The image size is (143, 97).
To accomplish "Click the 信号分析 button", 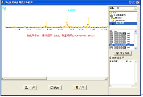I will tap(123, 53).
